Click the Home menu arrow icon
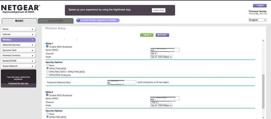The width and height of the screenshot is (271, 119). [33, 29]
